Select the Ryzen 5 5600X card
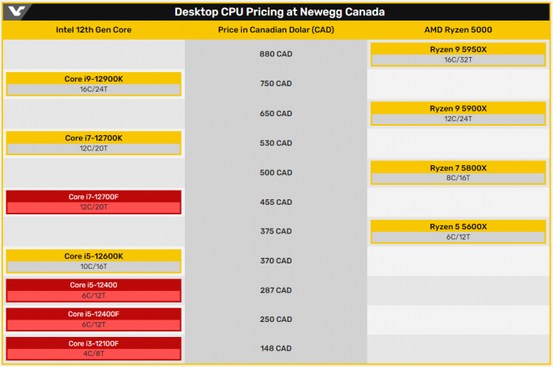Image resolution: width=553 pixels, height=367 pixels. click(458, 231)
